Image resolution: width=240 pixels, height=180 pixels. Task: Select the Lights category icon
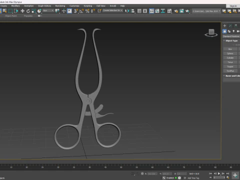point(233,31)
